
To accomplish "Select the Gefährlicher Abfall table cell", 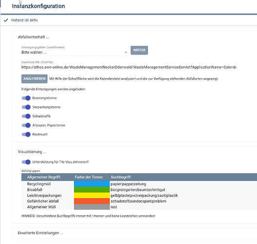I will (x=43, y=201).
